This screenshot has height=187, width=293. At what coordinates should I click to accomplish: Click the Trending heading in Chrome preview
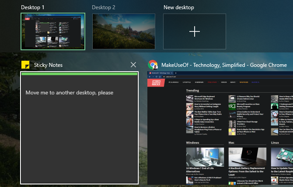click(x=192, y=90)
